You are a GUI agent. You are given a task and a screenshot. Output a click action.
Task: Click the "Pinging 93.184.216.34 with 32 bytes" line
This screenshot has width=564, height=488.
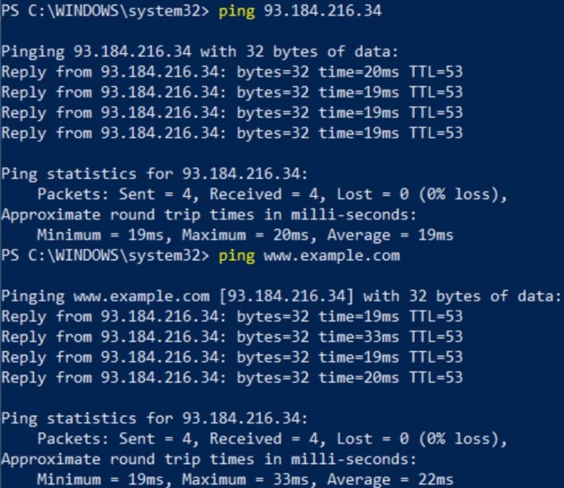click(x=199, y=52)
